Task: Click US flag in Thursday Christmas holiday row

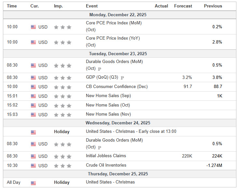Action: (33, 183)
